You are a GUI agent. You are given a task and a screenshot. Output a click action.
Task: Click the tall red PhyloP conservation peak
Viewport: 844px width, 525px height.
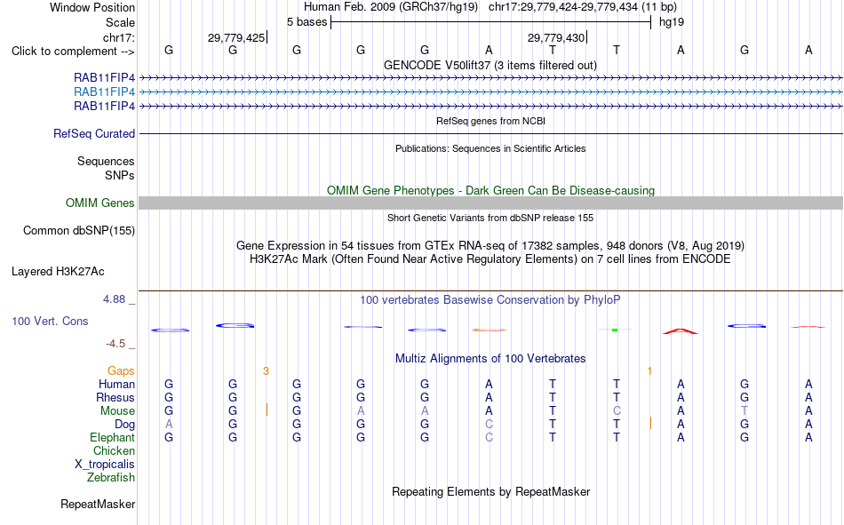(680, 331)
